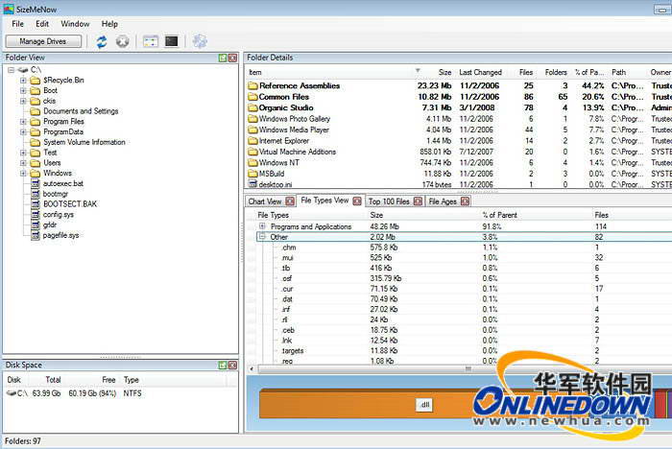Close the Chart View tab
The height and width of the screenshot is (449, 672).
[290, 201]
